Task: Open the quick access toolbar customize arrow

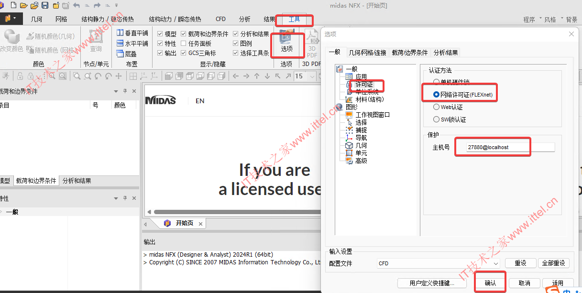Action: (117, 5)
